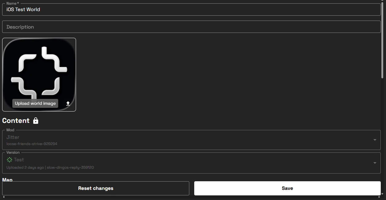The width and height of the screenshot is (386, 200).
Task: Expand the Mod dropdown arrow
Action: (375, 140)
